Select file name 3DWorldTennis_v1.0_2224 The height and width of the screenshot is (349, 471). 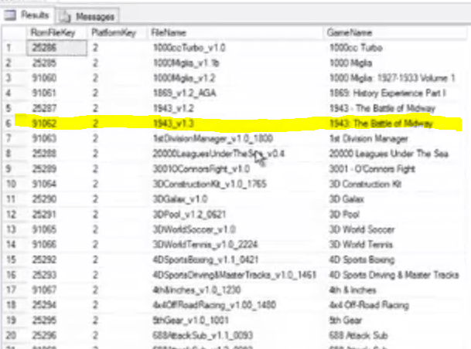point(205,244)
